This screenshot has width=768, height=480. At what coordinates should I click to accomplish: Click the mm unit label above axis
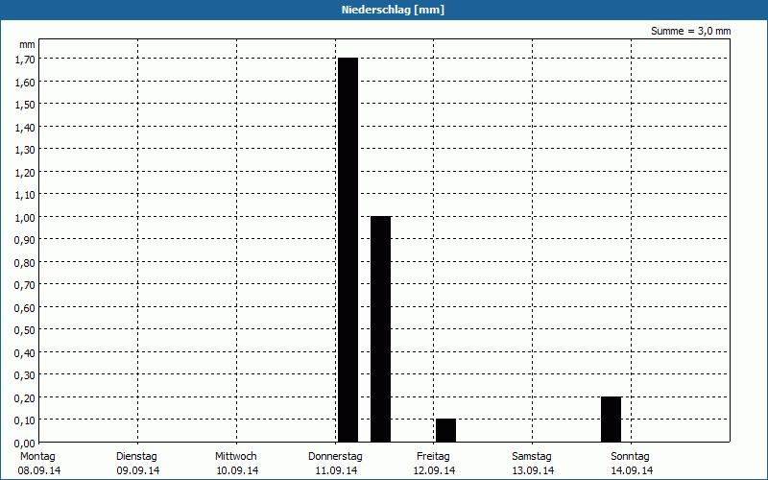[28, 45]
